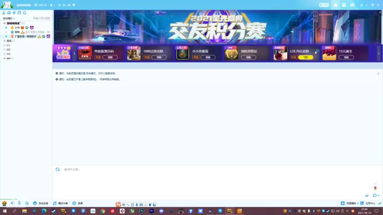This screenshot has height=215, width=383.
Task: Open the template icon tab in title bar
Action: point(344,5)
